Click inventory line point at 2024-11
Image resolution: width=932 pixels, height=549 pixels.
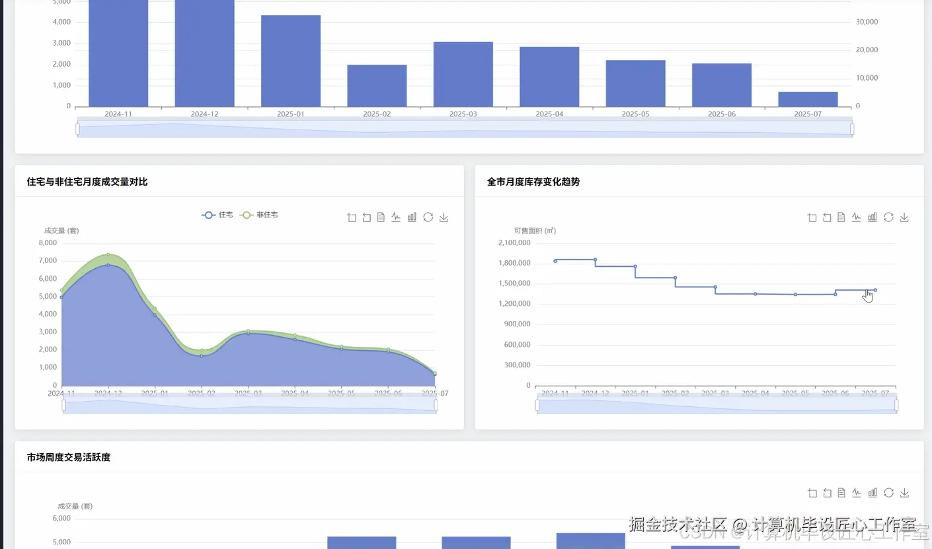pyautogui.click(x=555, y=261)
